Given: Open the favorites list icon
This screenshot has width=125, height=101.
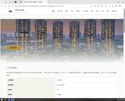Looking at the screenshot, I should point(102,6).
